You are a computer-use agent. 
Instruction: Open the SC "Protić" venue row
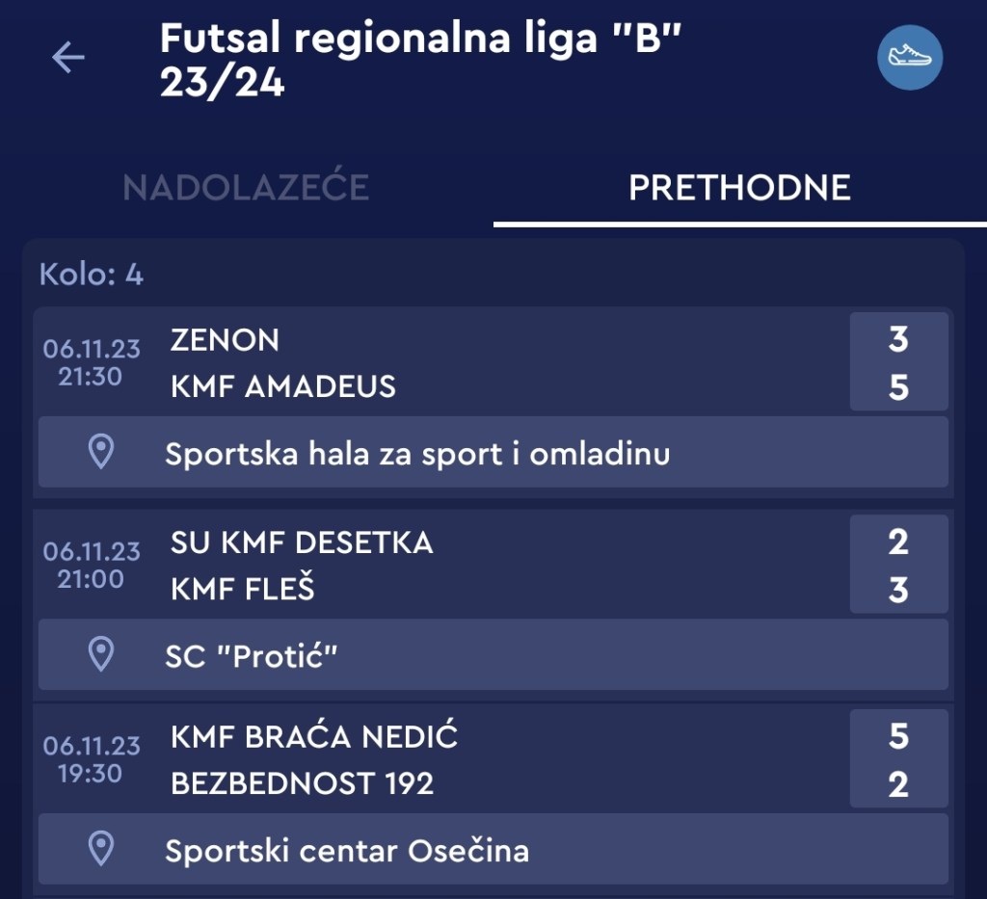click(252, 656)
